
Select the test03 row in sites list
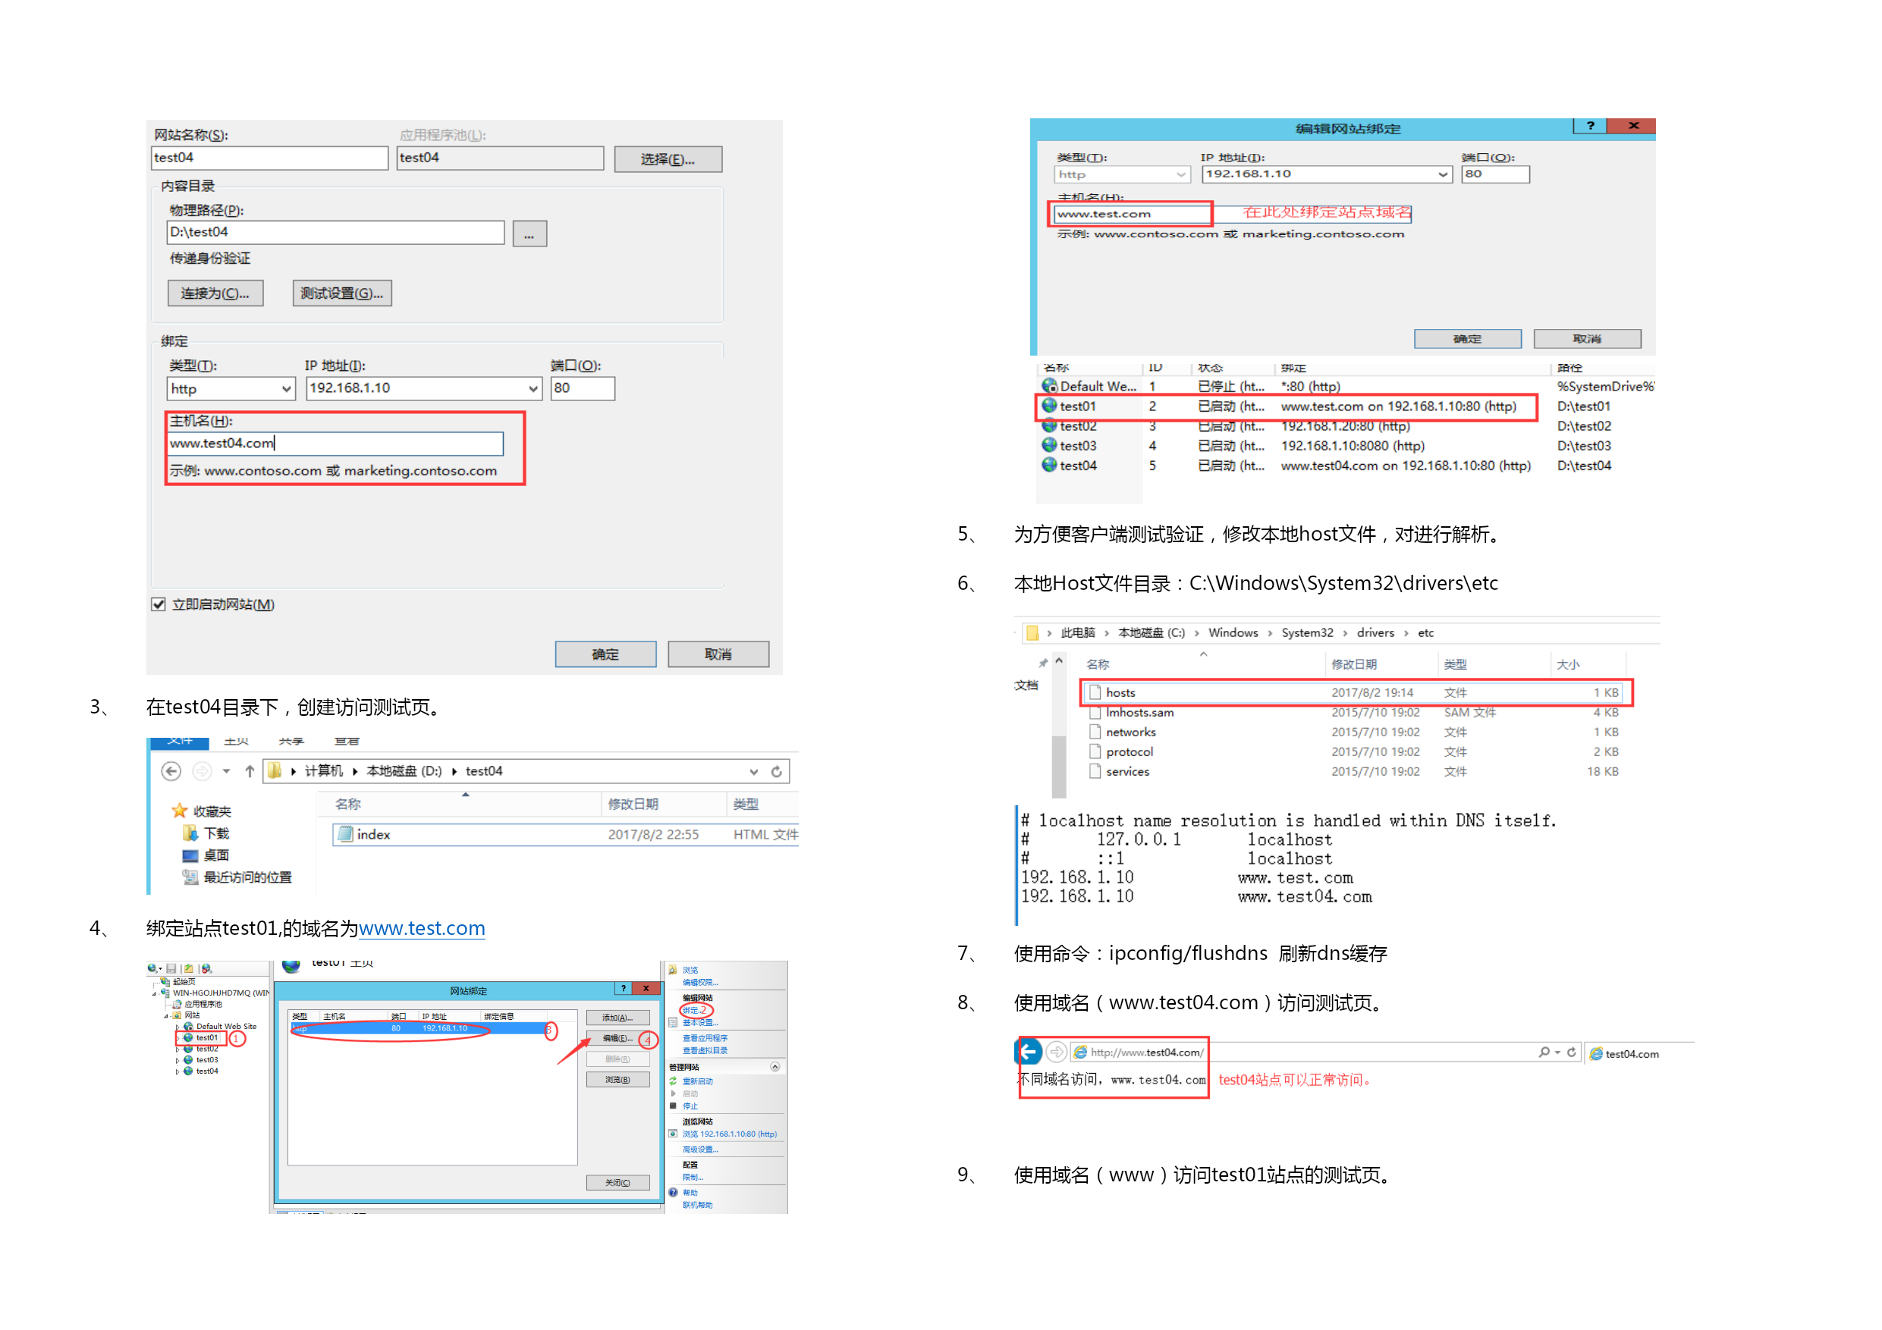1346,446
